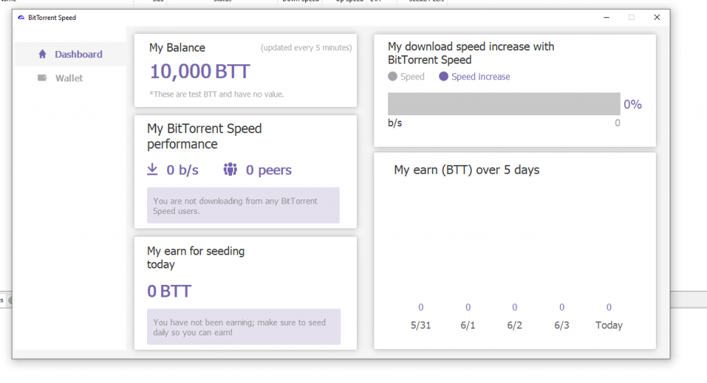707x383 pixels.
Task: Click the 10,000 BTT balance value
Action: click(200, 71)
